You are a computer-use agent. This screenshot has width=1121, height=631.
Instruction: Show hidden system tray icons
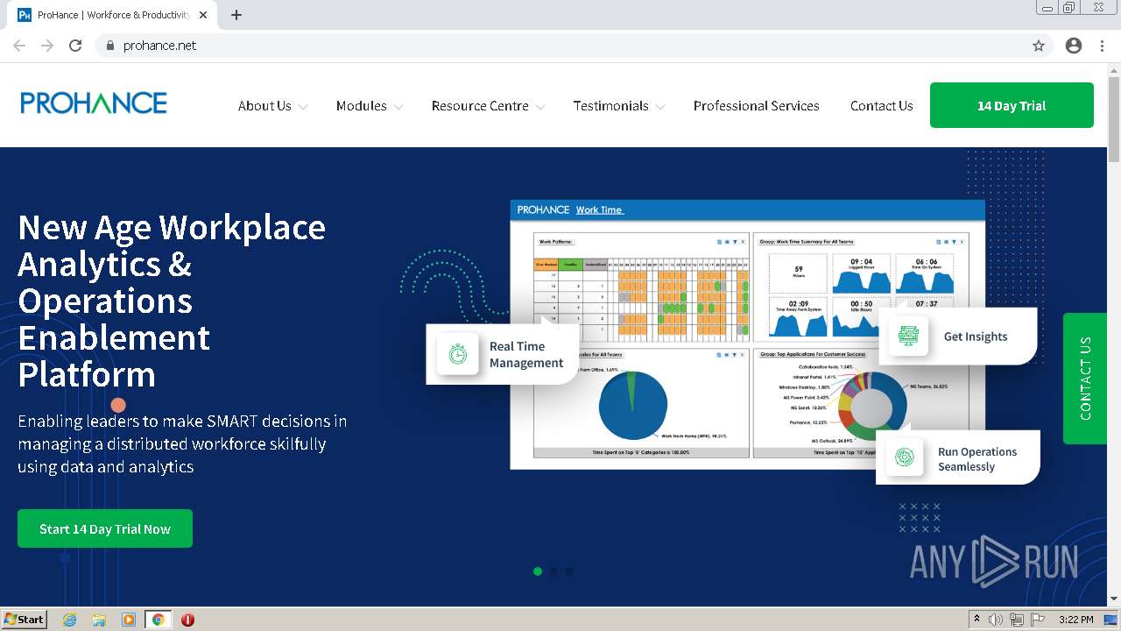(x=976, y=620)
